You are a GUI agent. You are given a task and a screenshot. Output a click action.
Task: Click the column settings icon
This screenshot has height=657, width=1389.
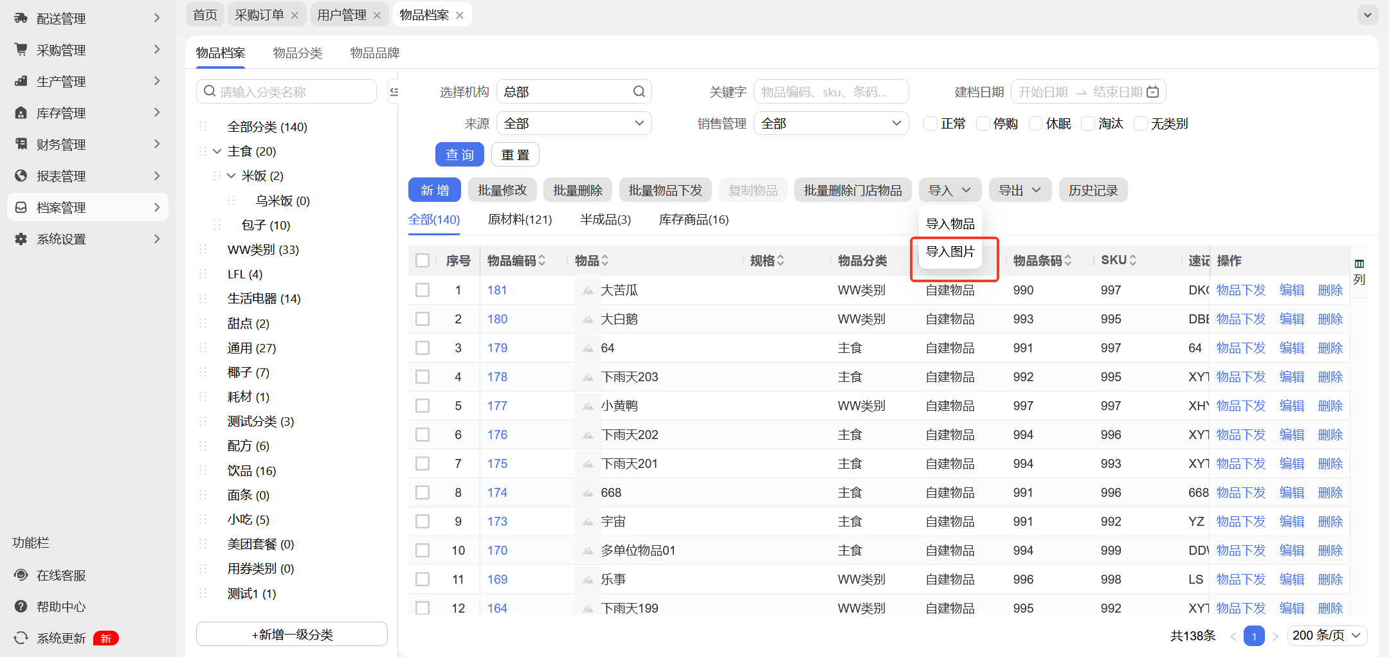click(1359, 264)
